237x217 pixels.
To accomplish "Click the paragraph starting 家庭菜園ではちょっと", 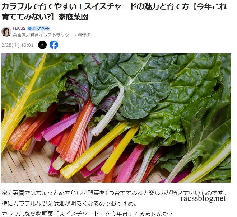I will pyautogui.click(x=114, y=193).
